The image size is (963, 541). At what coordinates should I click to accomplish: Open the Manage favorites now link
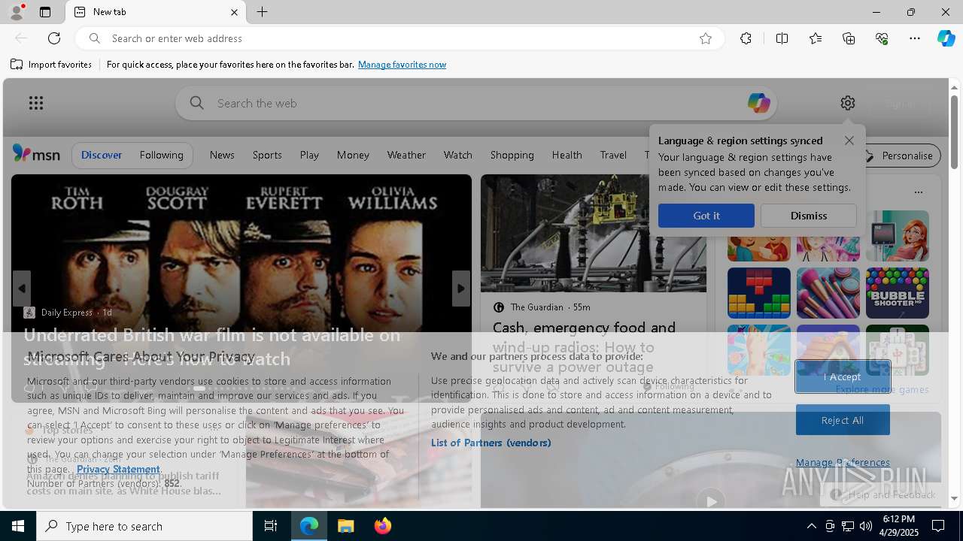coord(402,65)
